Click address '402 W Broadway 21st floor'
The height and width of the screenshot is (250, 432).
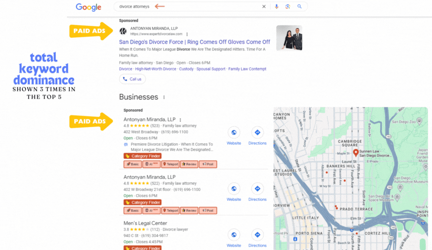(x=147, y=190)
